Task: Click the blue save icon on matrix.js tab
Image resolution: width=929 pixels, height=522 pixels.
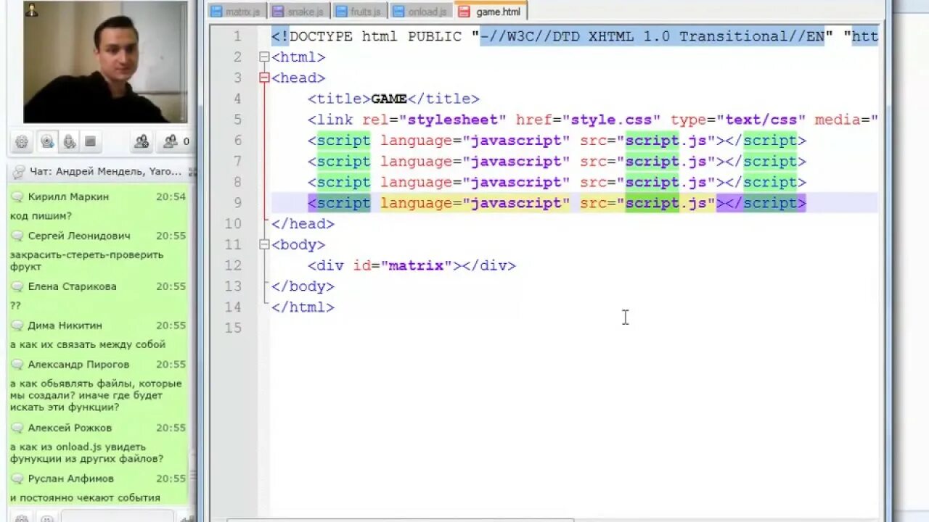Action: (x=216, y=12)
